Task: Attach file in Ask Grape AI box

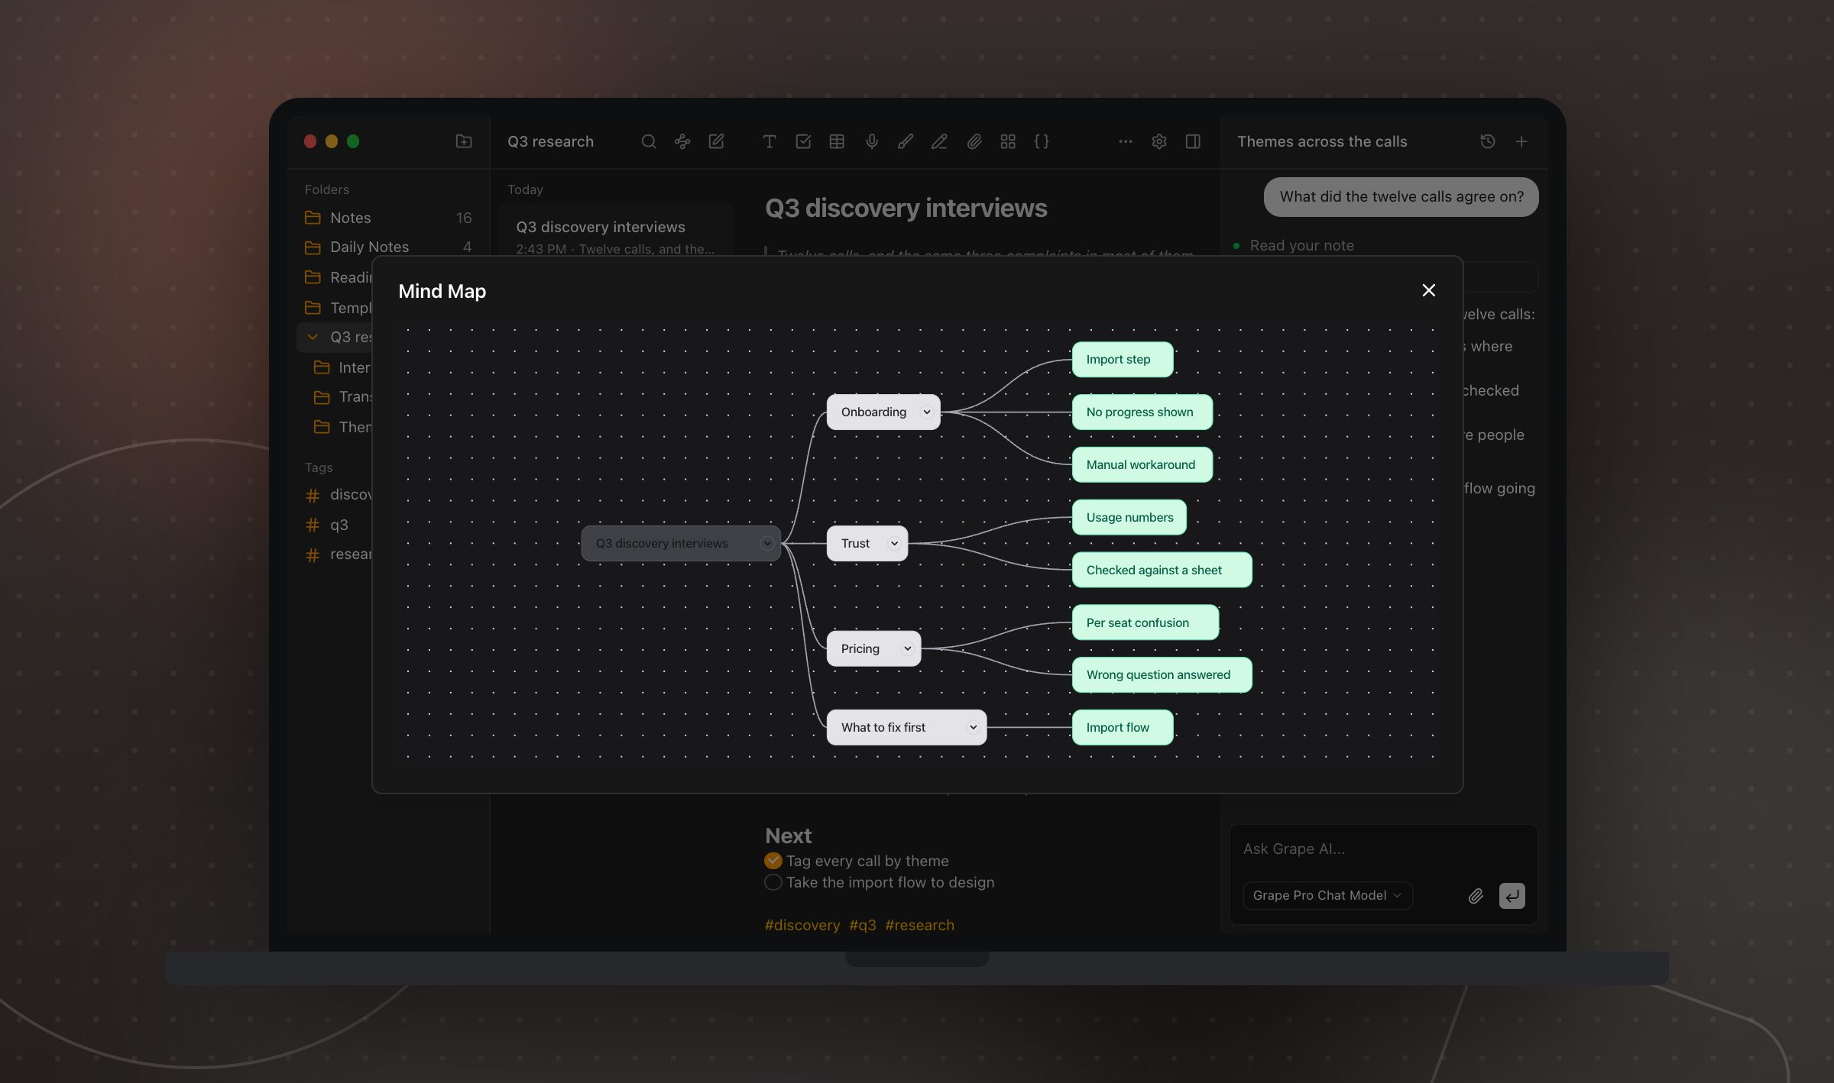Action: 1476,896
